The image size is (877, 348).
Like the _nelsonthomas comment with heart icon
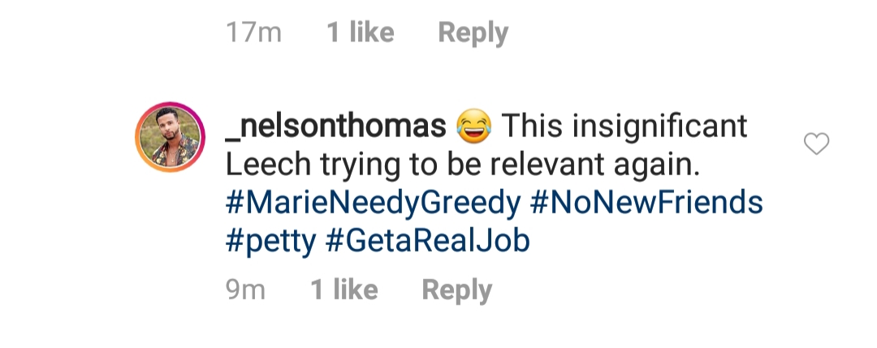point(816,144)
